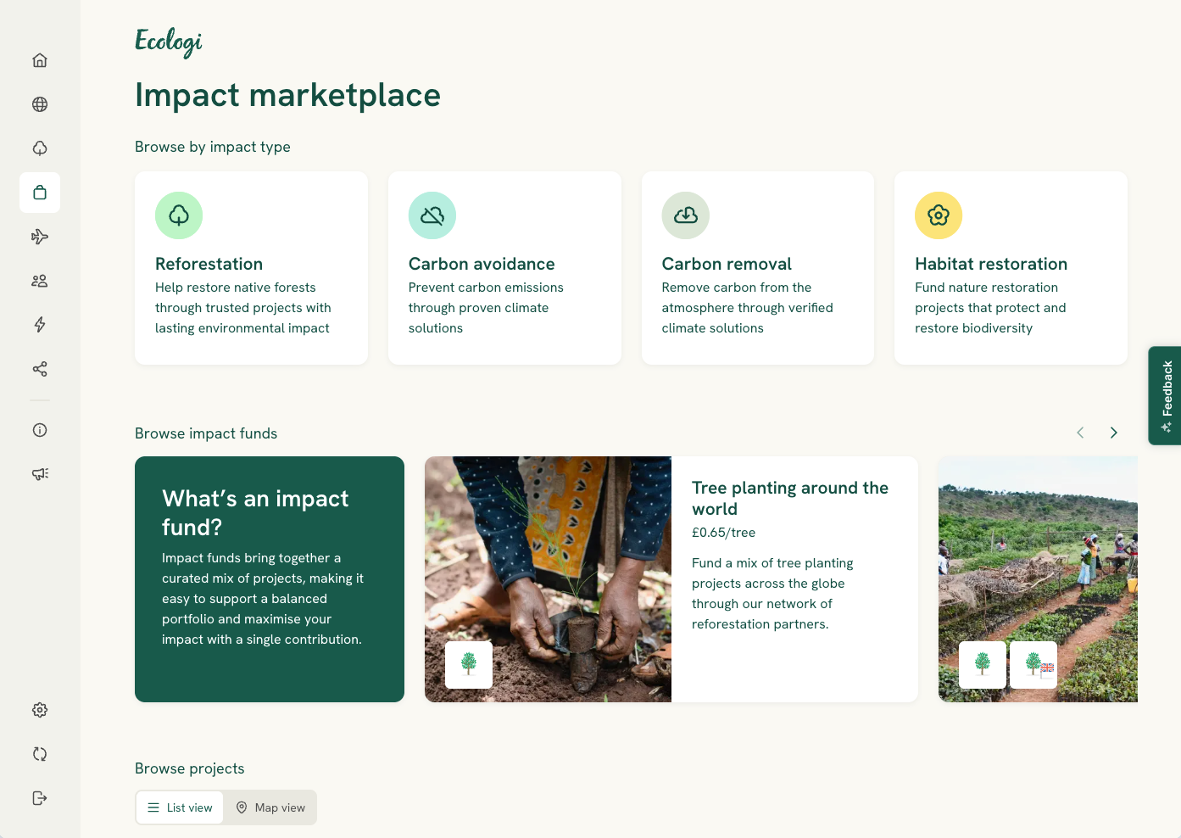Open Tree planting around the world fund
Viewport: 1181px width, 838px height.
pyautogui.click(x=671, y=579)
